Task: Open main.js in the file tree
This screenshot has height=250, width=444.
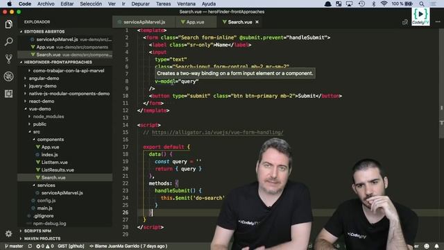Action: (x=44, y=208)
